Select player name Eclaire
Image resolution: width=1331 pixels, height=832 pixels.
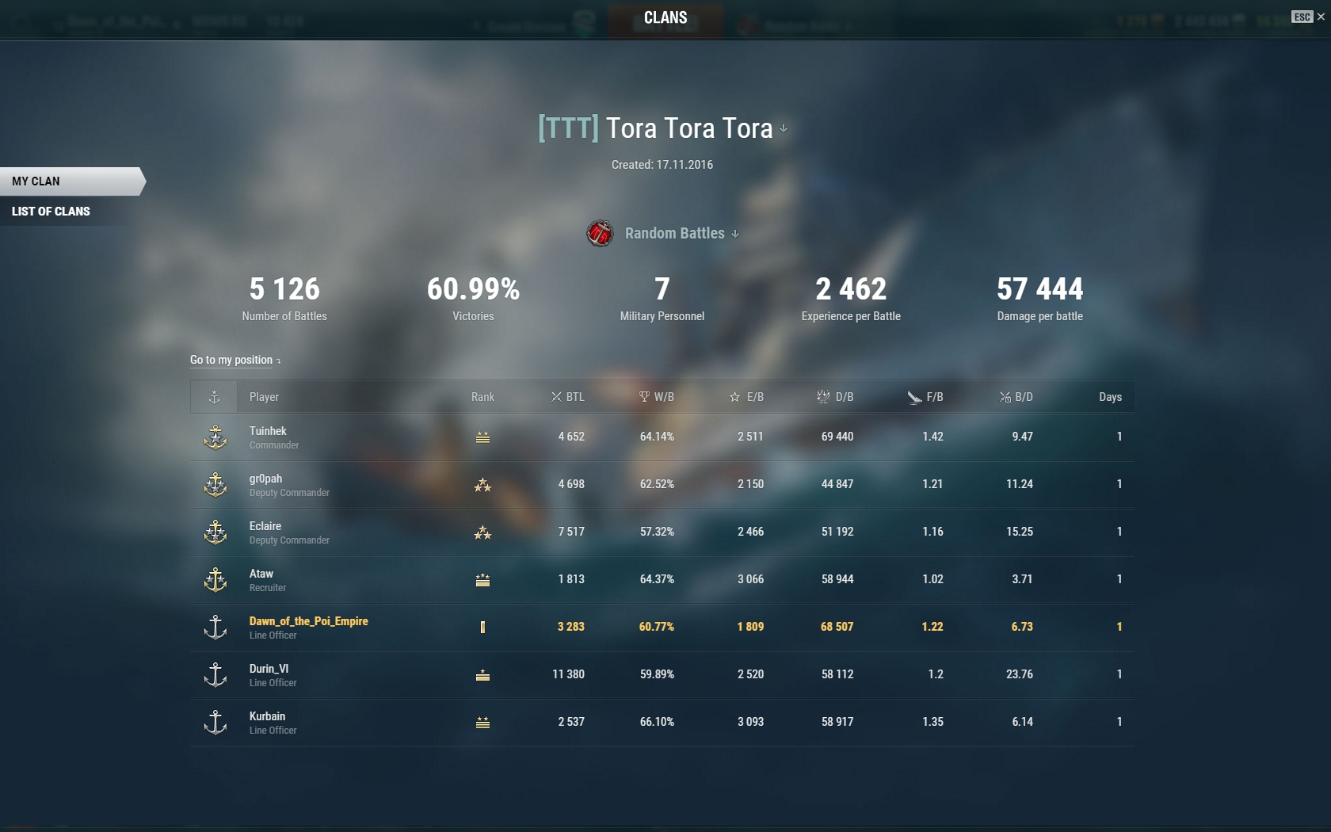[265, 526]
